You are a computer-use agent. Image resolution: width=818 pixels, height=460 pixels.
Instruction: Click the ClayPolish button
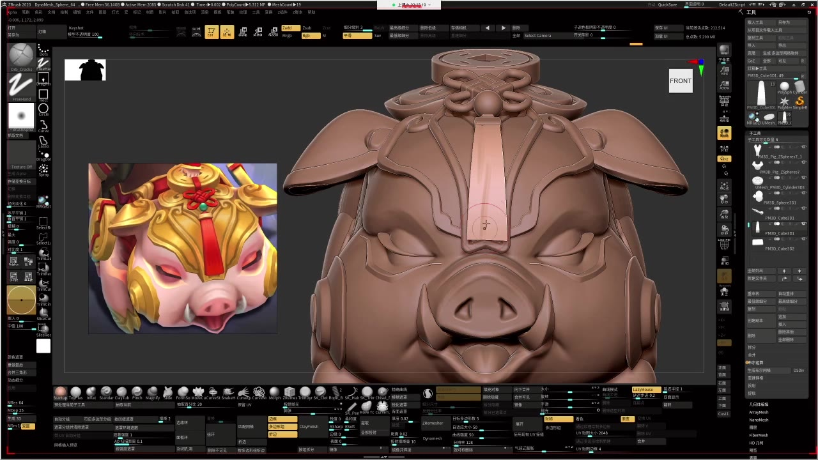pos(309,426)
